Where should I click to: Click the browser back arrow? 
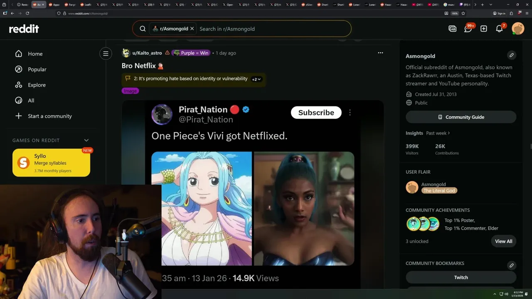coord(12,13)
